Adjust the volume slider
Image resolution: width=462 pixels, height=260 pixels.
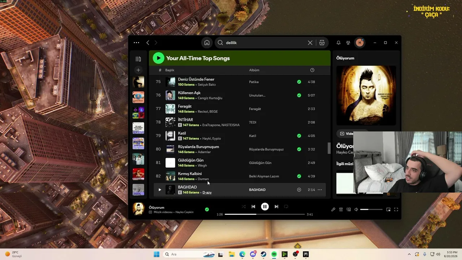(371, 209)
